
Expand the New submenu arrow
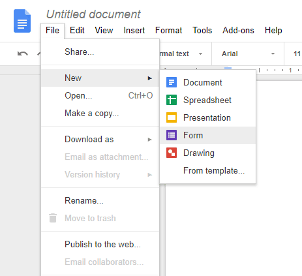(149, 78)
